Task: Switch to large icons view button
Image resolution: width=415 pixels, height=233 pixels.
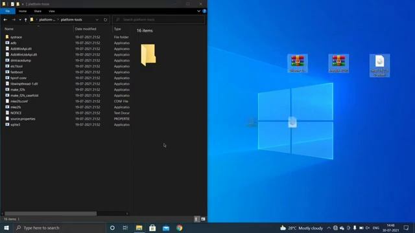Action: (x=203, y=219)
